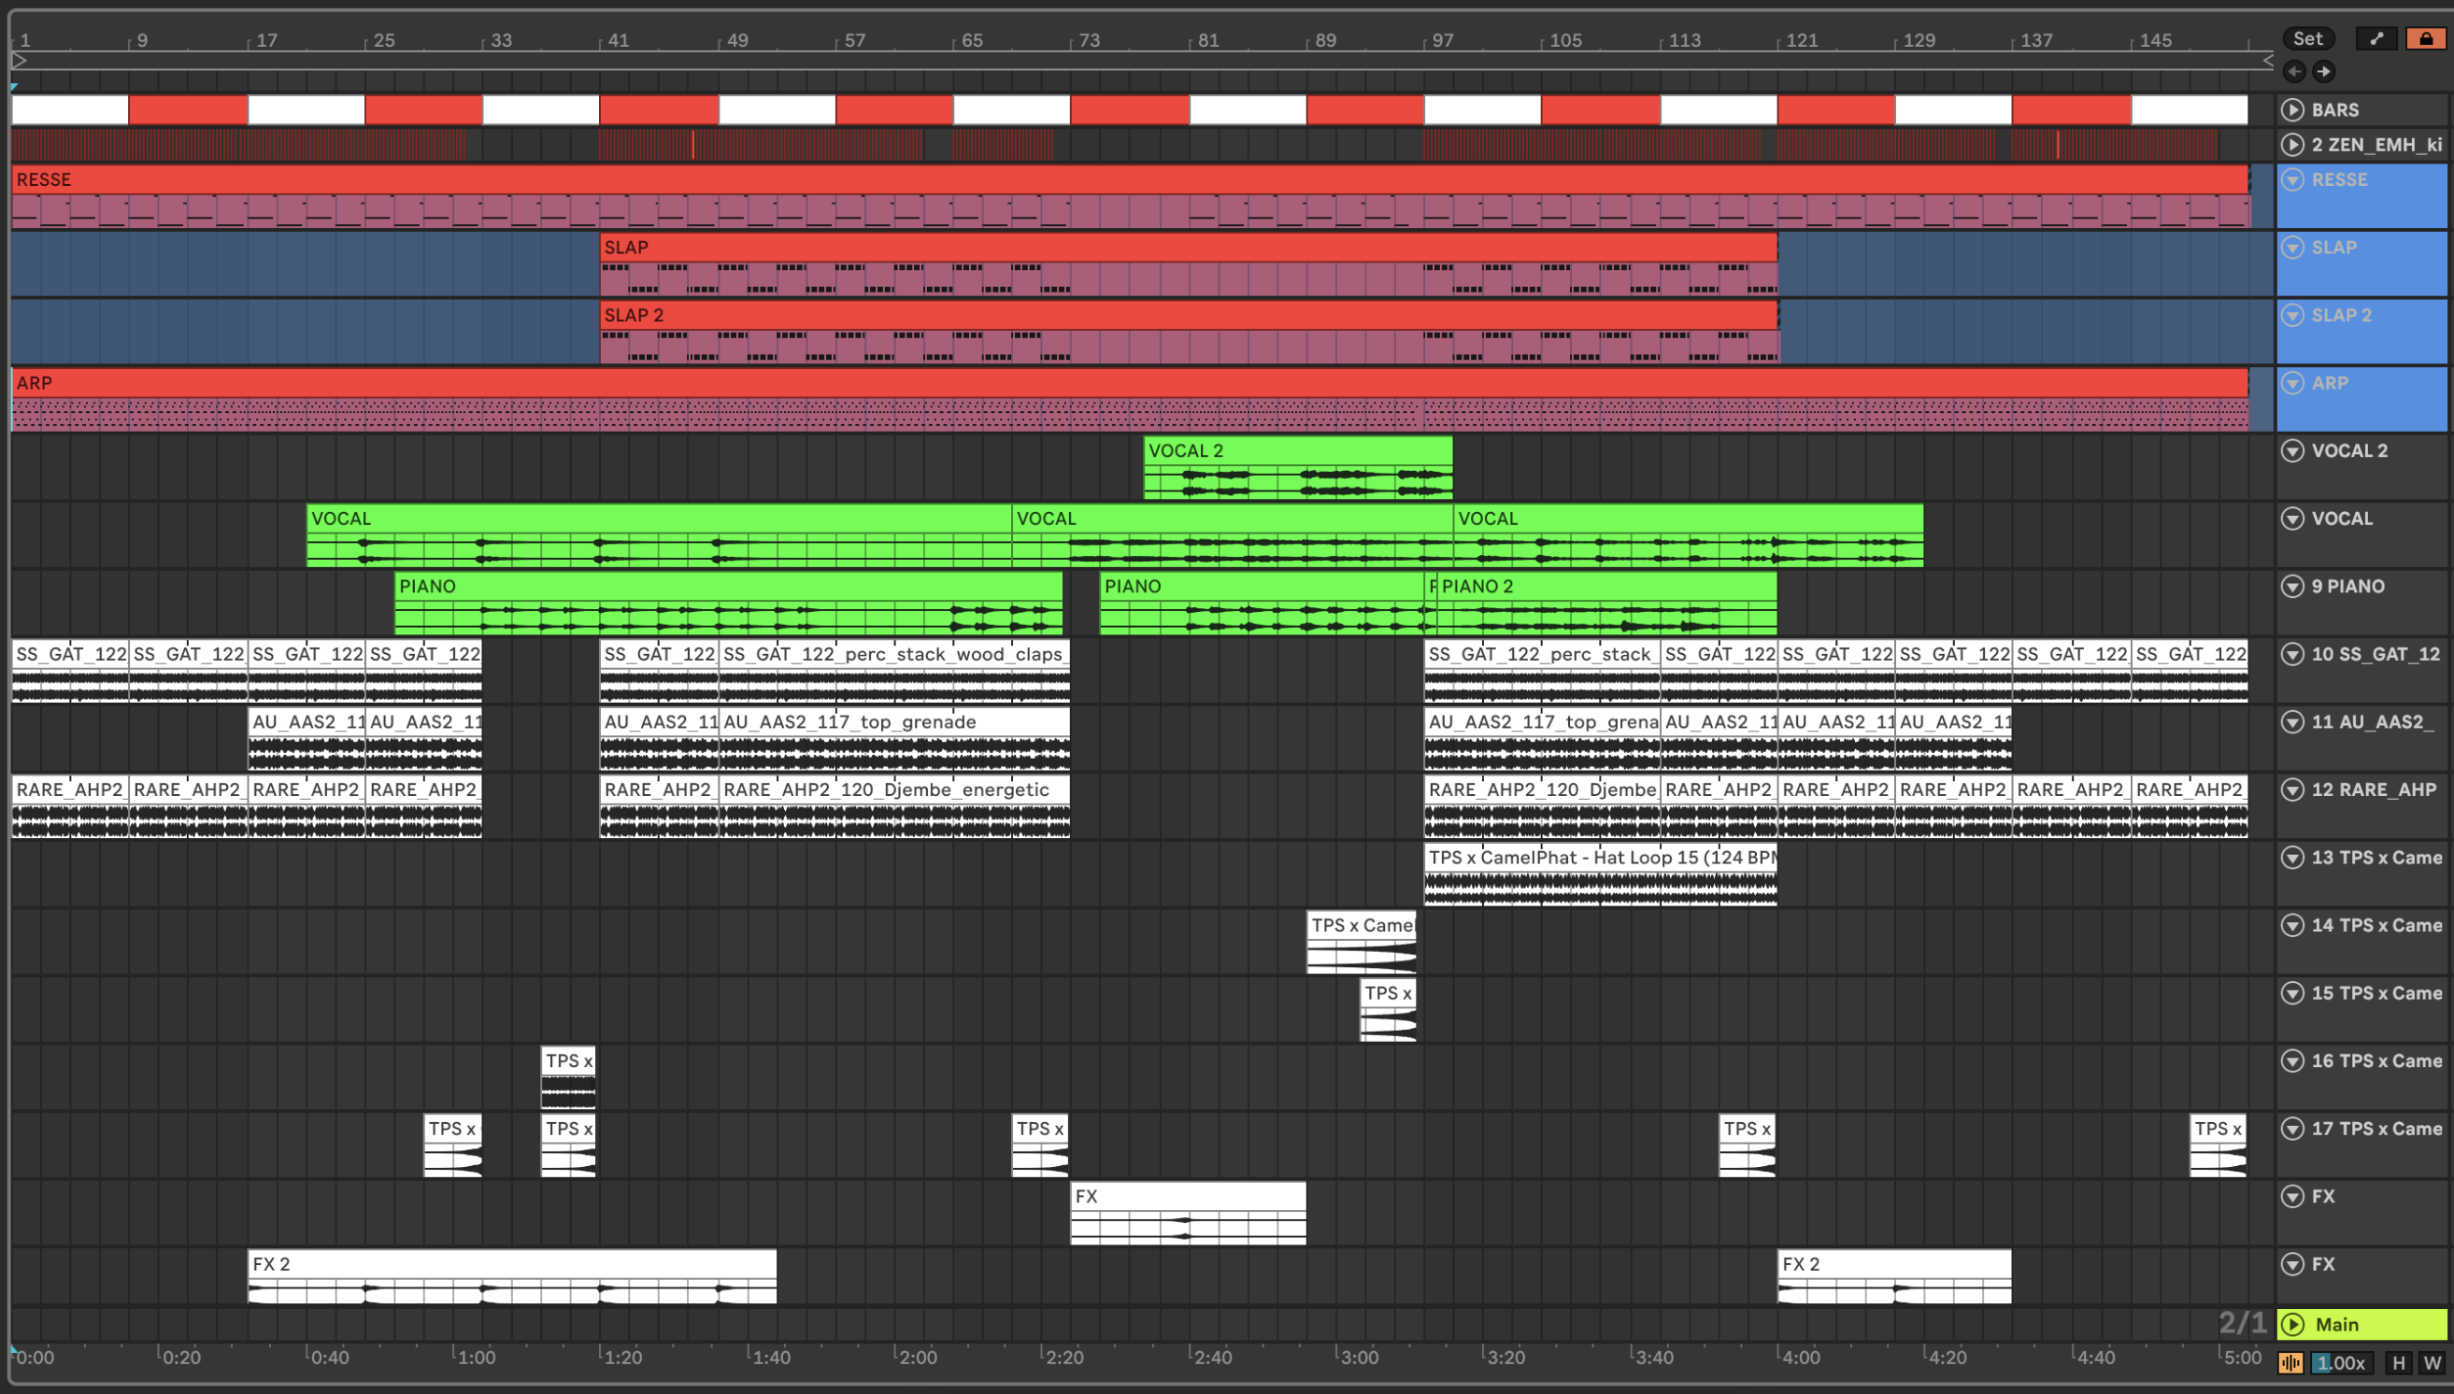Click the H optimize height button
Viewport: 2454px width, 1394px height.
[x=2398, y=1362]
